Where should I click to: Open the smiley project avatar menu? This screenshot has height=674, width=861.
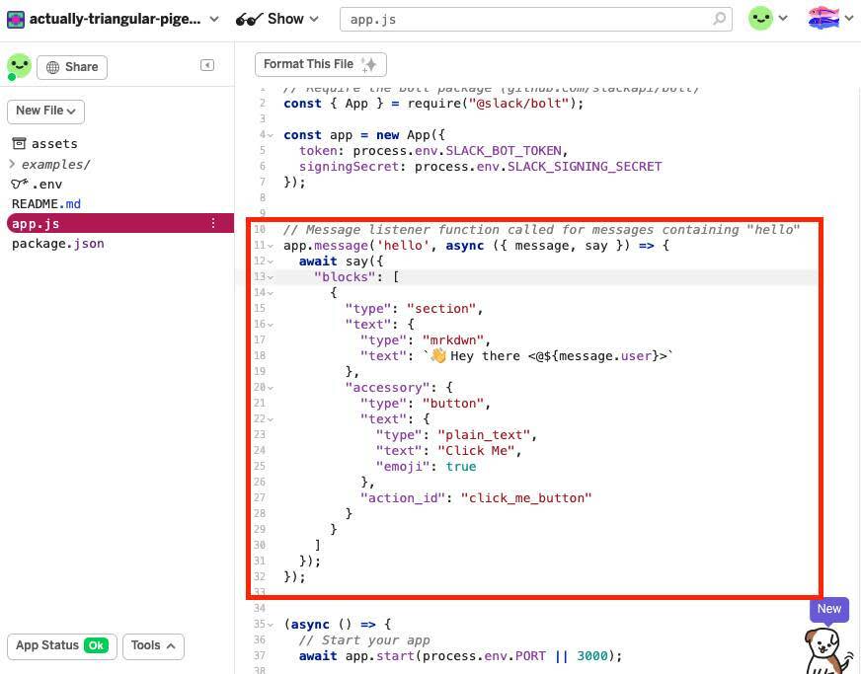point(760,18)
